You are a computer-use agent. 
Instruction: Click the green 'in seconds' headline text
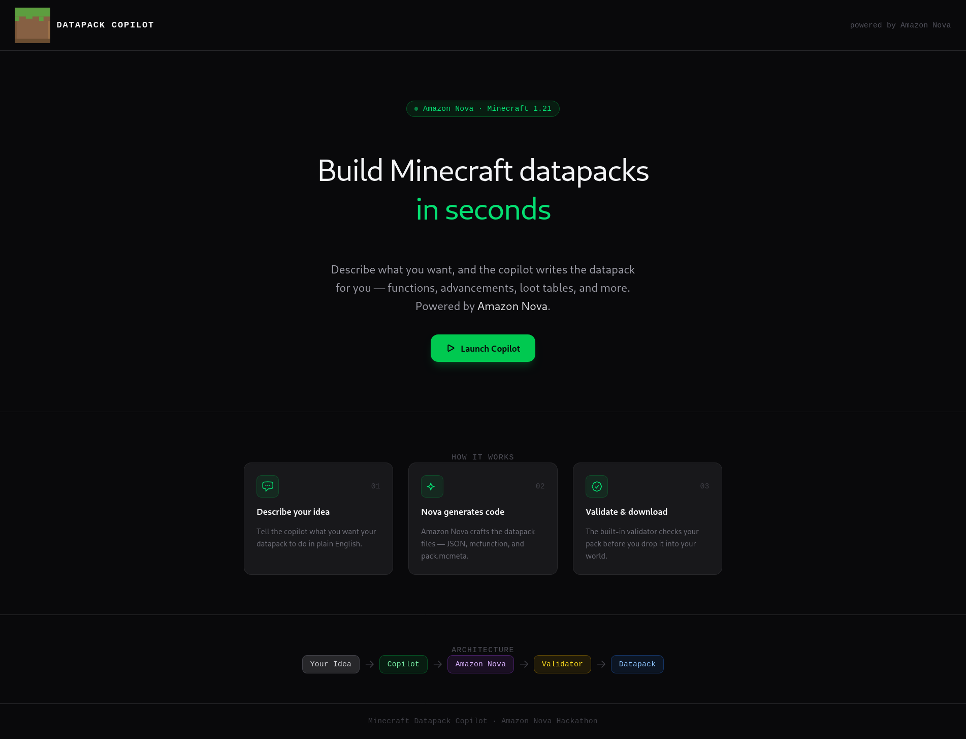point(483,209)
